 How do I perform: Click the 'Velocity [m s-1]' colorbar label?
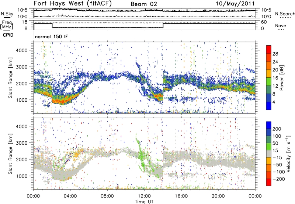[288, 154]
